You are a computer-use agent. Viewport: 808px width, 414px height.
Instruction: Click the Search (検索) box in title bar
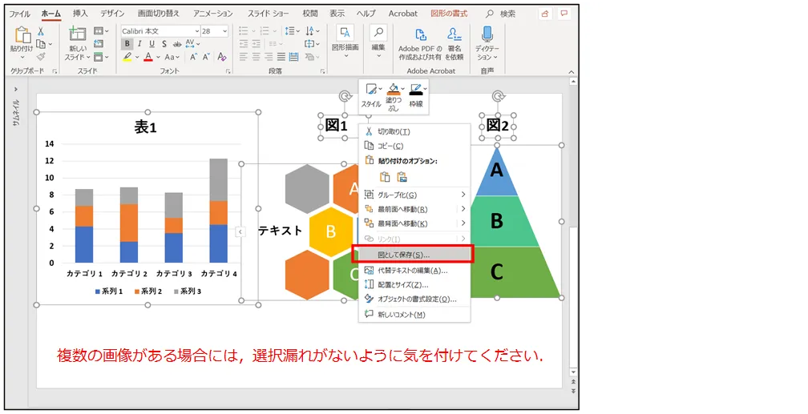(x=508, y=14)
